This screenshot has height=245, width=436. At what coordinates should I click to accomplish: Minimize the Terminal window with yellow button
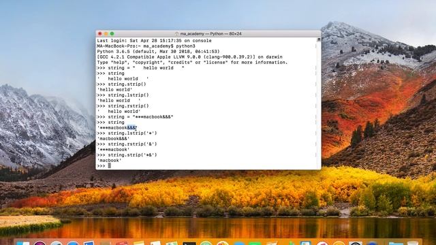(x=106, y=33)
